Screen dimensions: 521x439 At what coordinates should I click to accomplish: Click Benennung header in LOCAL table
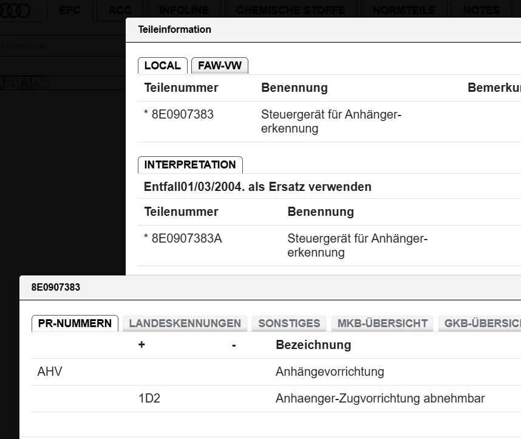[295, 88]
